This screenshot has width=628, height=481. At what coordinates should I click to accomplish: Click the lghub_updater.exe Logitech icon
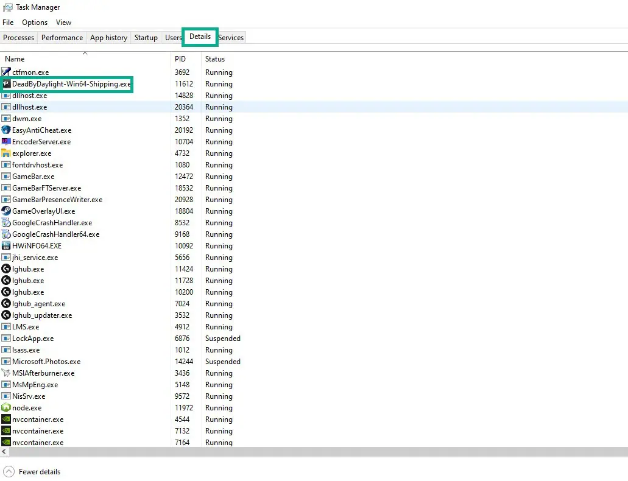(6, 315)
